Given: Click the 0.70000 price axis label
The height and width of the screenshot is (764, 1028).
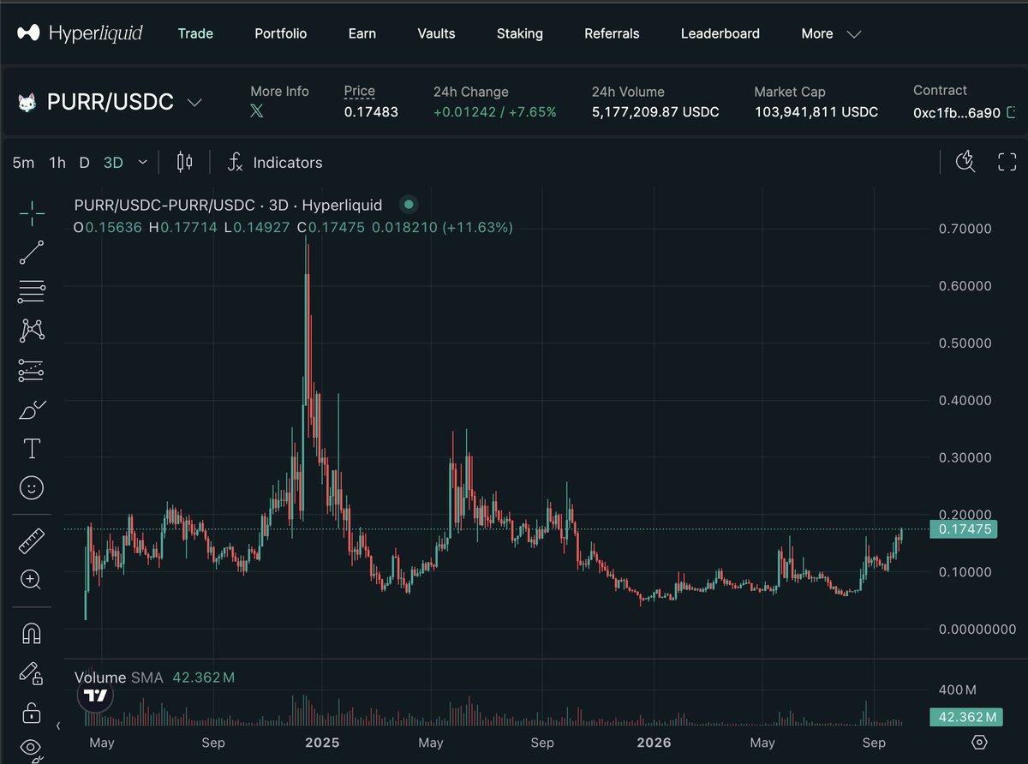Looking at the screenshot, I should tap(965, 229).
